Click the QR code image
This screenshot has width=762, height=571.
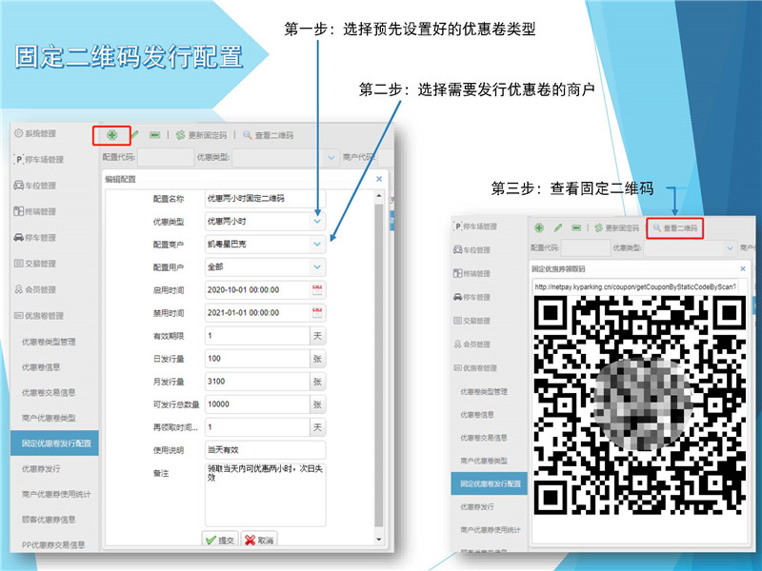pos(639,405)
